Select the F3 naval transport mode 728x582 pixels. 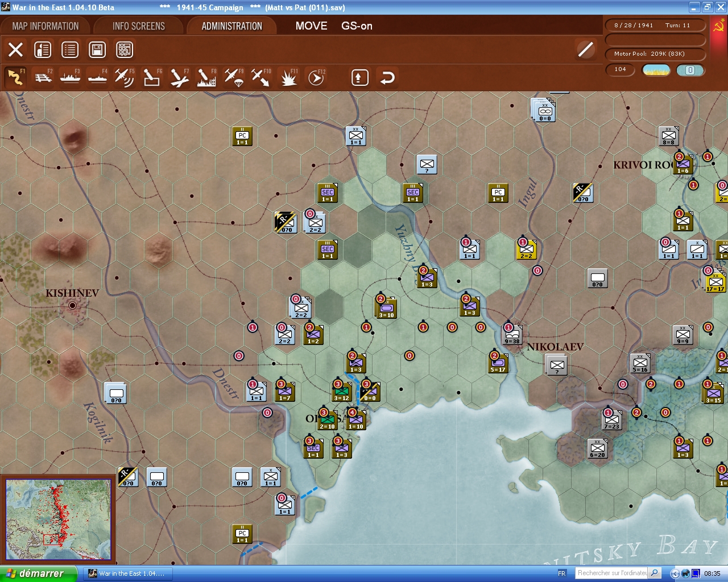pos(71,77)
